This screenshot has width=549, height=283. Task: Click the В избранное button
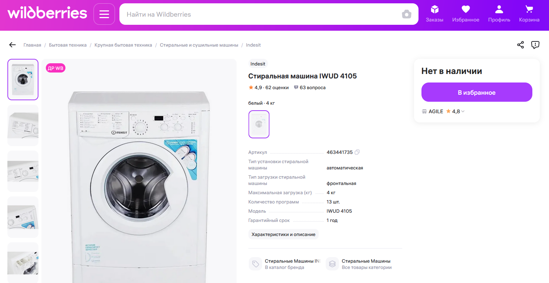pyautogui.click(x=477, y=92)
